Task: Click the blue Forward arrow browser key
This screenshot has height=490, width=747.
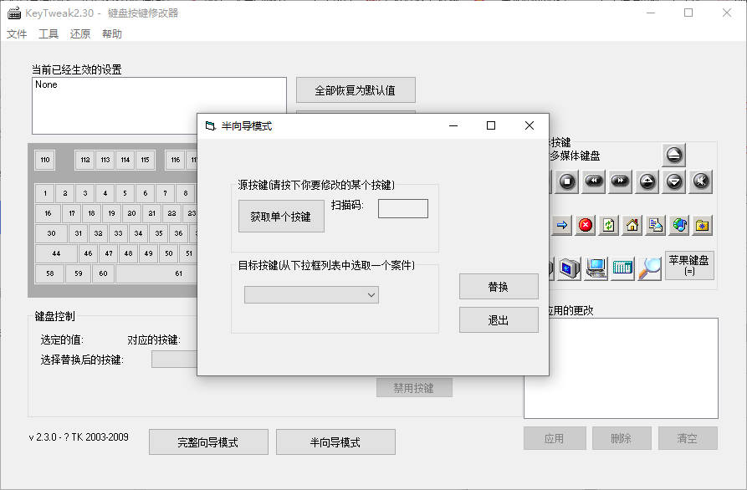Action: (x=561, y=225)
